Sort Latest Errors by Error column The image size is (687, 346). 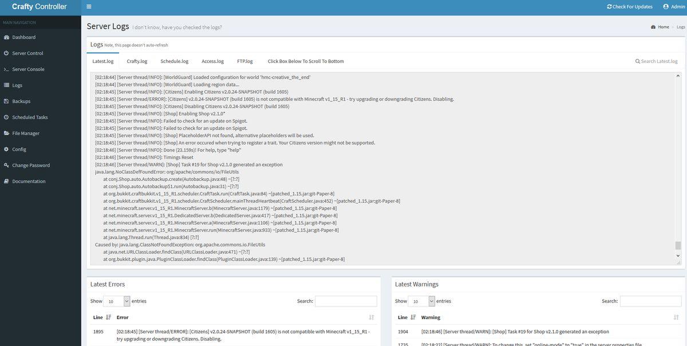pos(245,317)
